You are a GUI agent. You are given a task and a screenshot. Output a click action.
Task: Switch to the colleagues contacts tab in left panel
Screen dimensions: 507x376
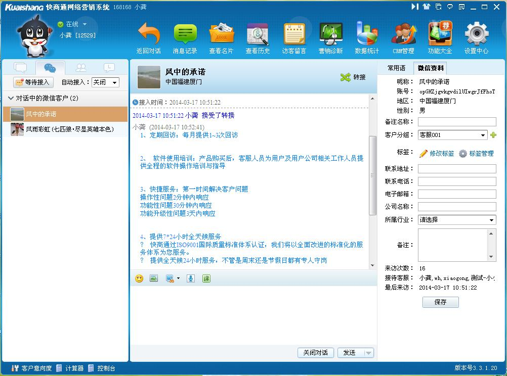(80, 68)
